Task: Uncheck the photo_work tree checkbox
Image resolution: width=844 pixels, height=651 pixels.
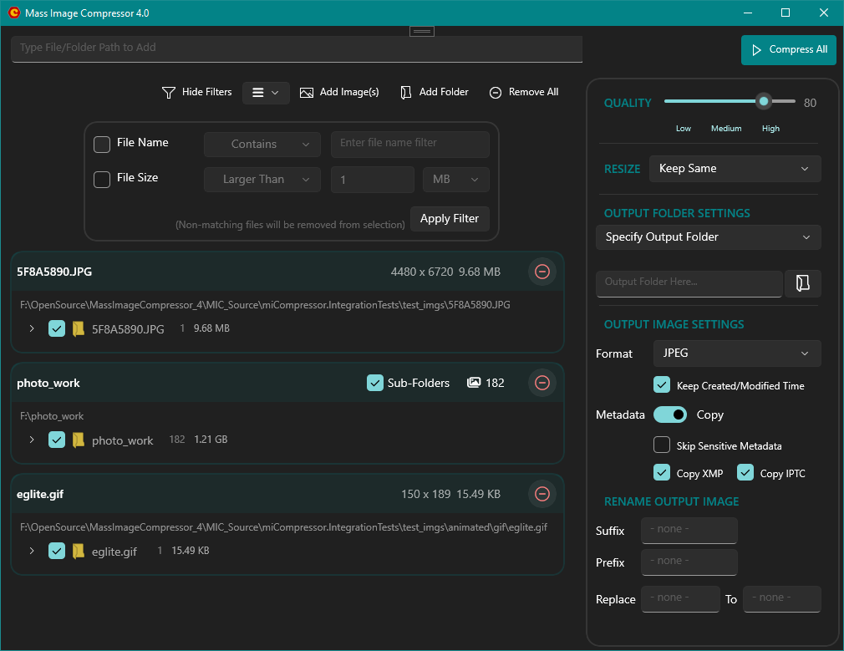Action: pyautogui.click(x=57, y=440)
